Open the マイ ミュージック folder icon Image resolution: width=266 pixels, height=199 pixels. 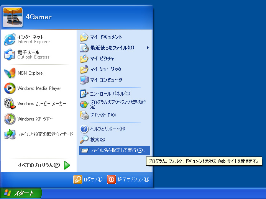coord(84,69)
